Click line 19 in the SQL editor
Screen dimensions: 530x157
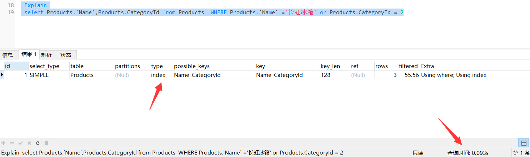tap(214, 12)
